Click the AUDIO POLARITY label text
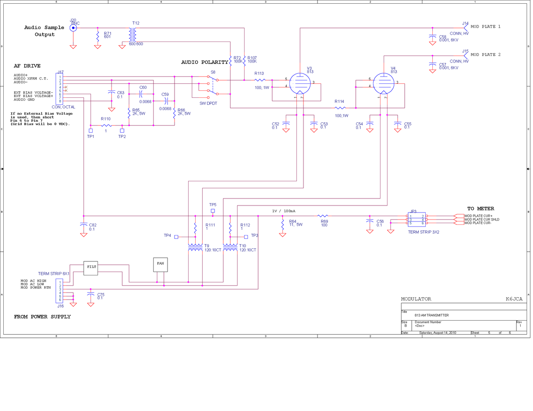Viewport: 533px width, 411px height. [x=204, y=62]
